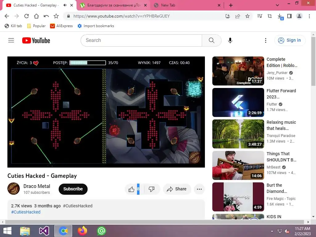Click the Sign in button
The width and height of the screenshot is (316, 237).
(290, 40)
